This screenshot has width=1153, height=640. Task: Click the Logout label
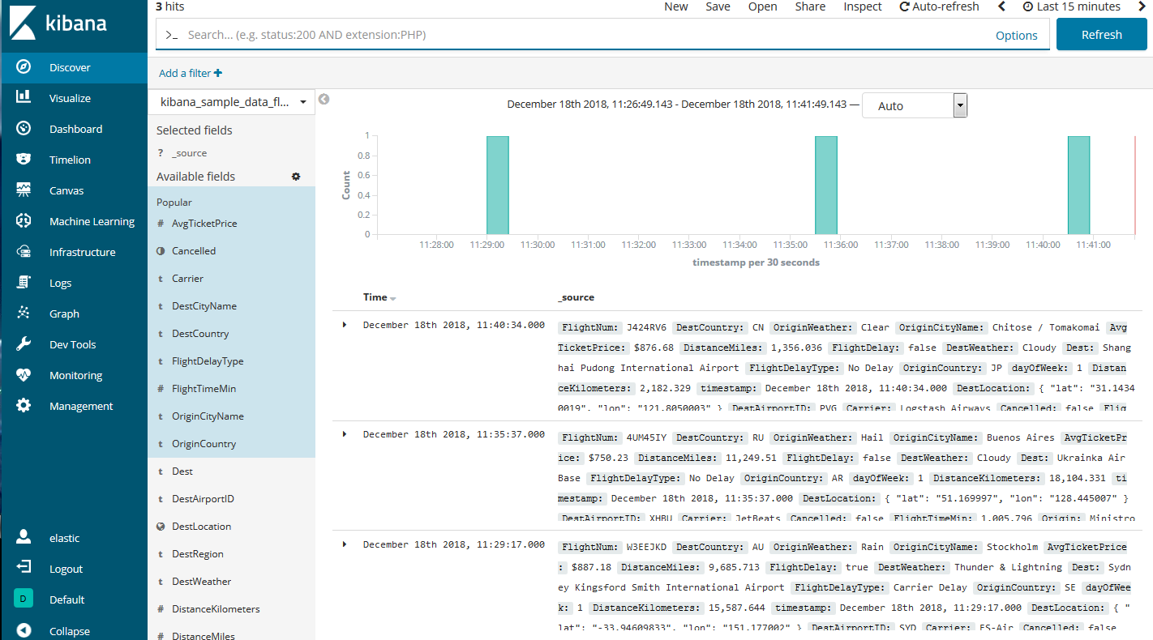click(66, 569)
